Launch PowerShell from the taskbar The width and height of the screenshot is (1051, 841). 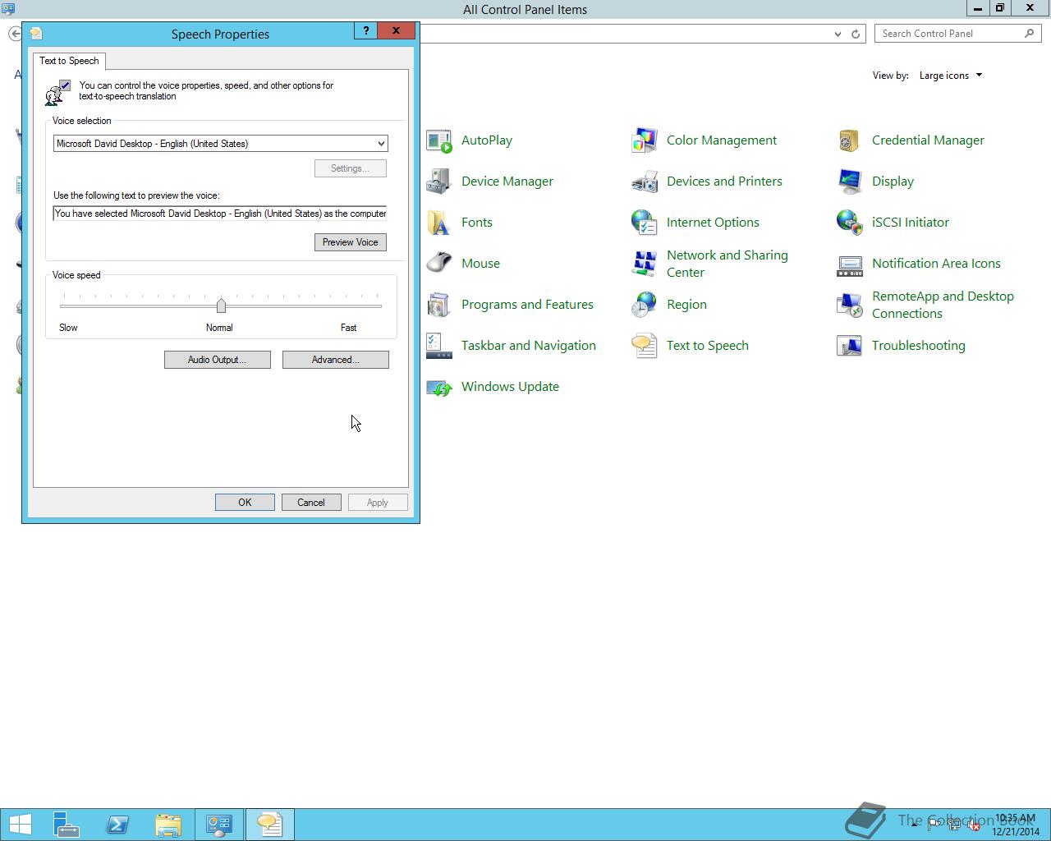click(117, 825)
